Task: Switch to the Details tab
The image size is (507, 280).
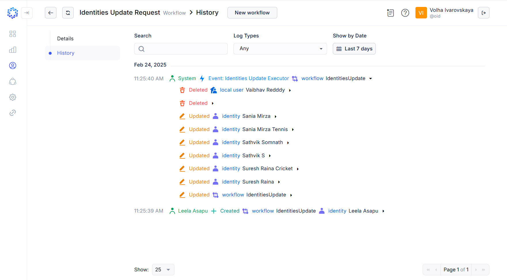Action: tap(65, 38)
